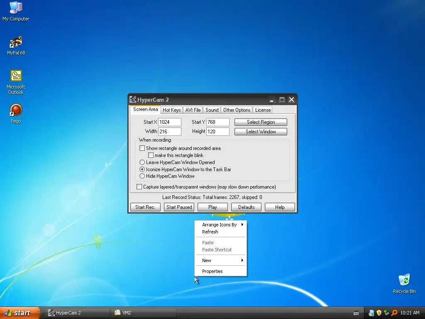Expand Arrange Icons By submenu
Viewport: 425px width, 319px height.
pyautogui.click(x=221, y=225)
